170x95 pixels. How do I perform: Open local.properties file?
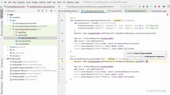24,79
